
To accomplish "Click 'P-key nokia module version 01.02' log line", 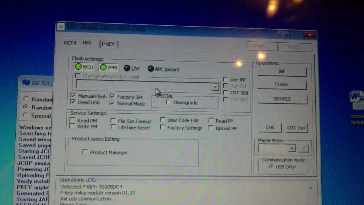I will point(98,193).
